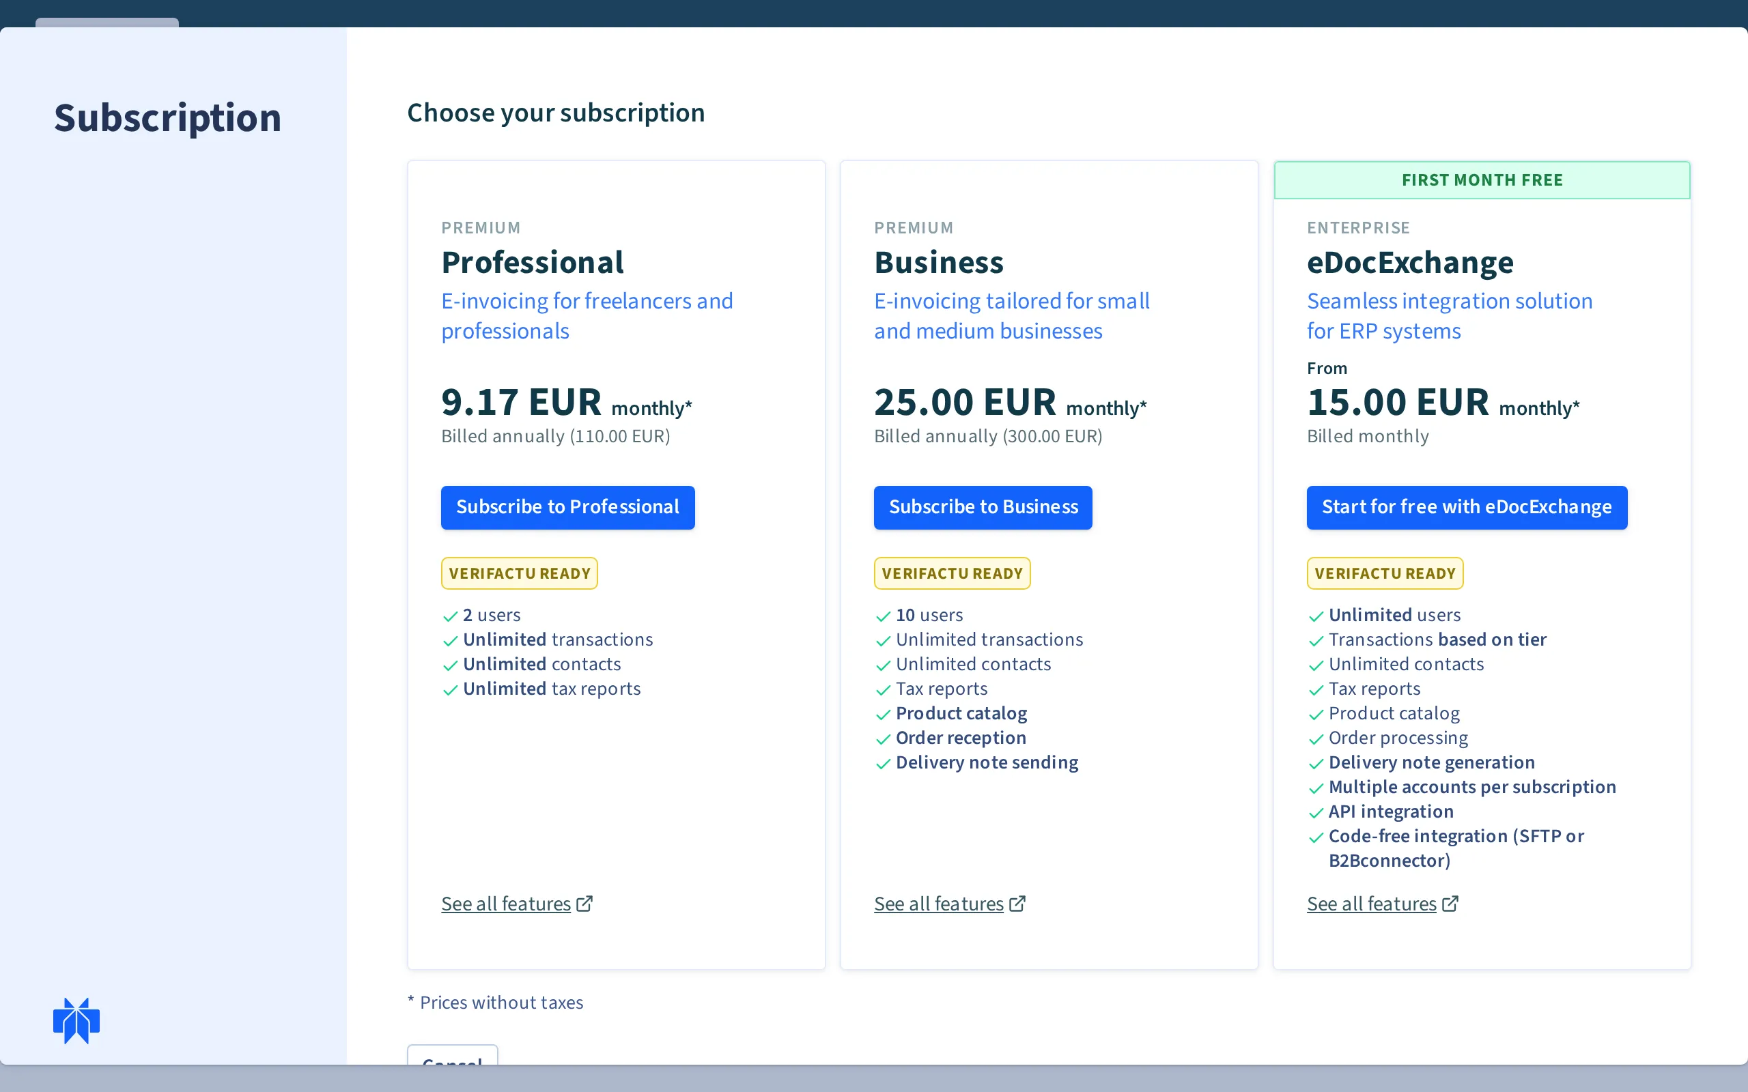This screenshot has width=1748, height=1092.
Task: Click 'Choose your subscription' heading
Action: coord(556,113)
